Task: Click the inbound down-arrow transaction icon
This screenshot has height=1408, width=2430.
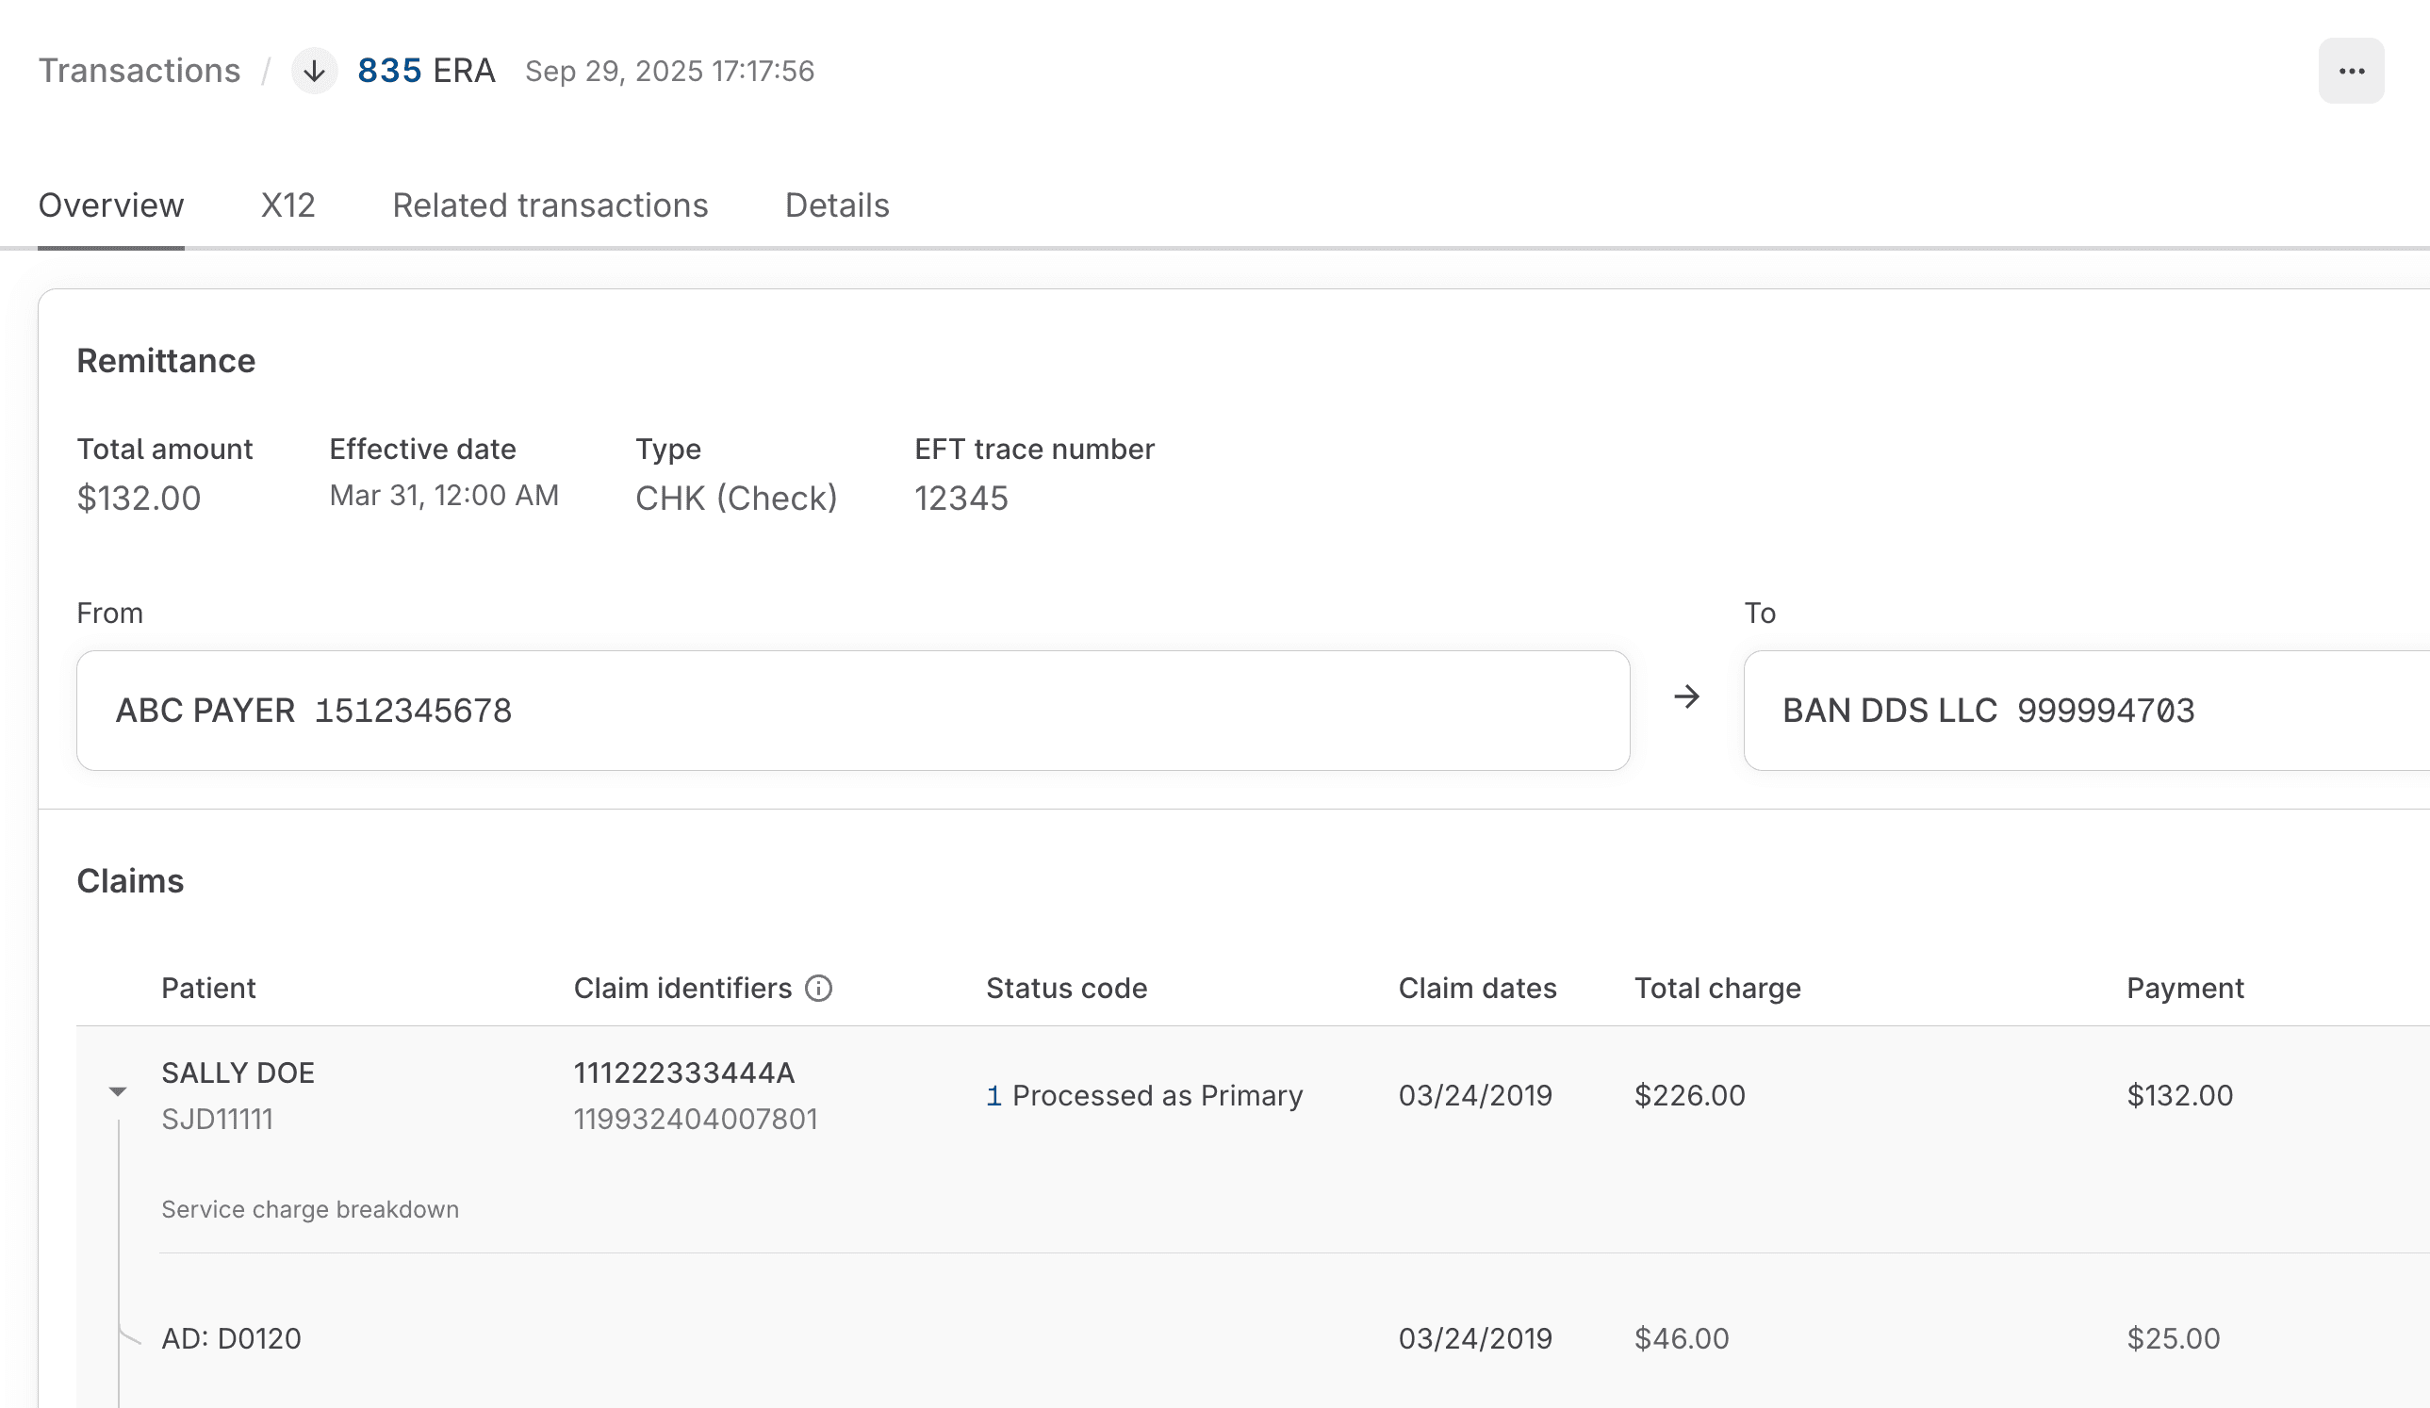Action: (x=313, y=72)
